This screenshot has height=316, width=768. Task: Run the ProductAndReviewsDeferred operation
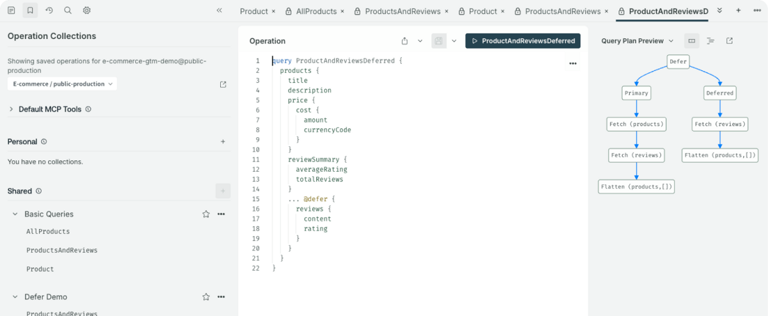pos(522,41)
